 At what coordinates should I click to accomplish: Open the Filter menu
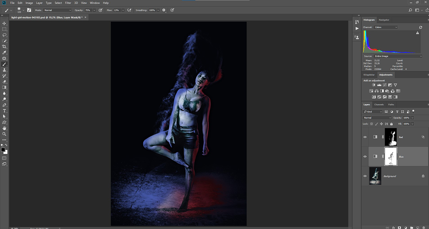pos(68,3)
